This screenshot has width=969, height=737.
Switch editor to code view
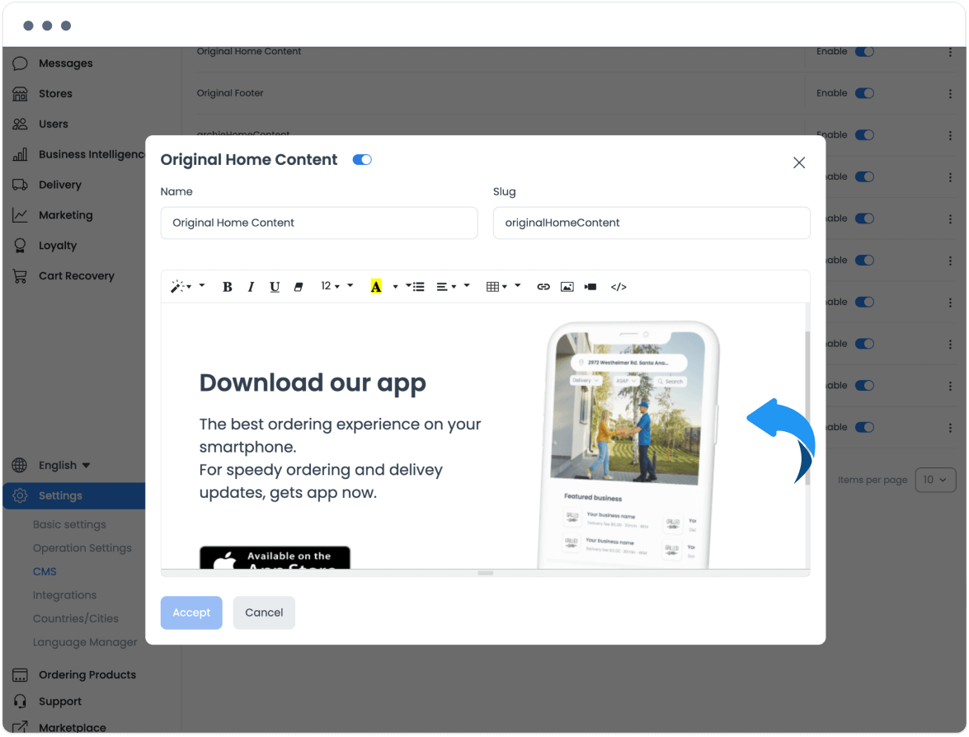click(x=619, y=287)
